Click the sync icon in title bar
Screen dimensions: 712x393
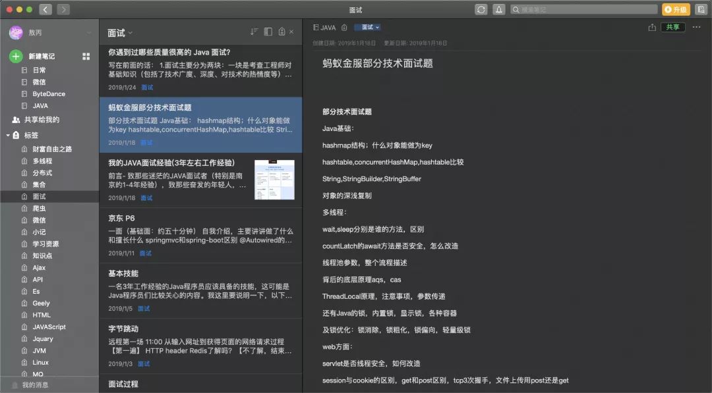(481, 9)
